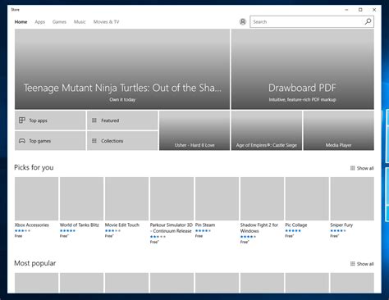Open the Drawboard PDF banner

click(x=303, y=69)
